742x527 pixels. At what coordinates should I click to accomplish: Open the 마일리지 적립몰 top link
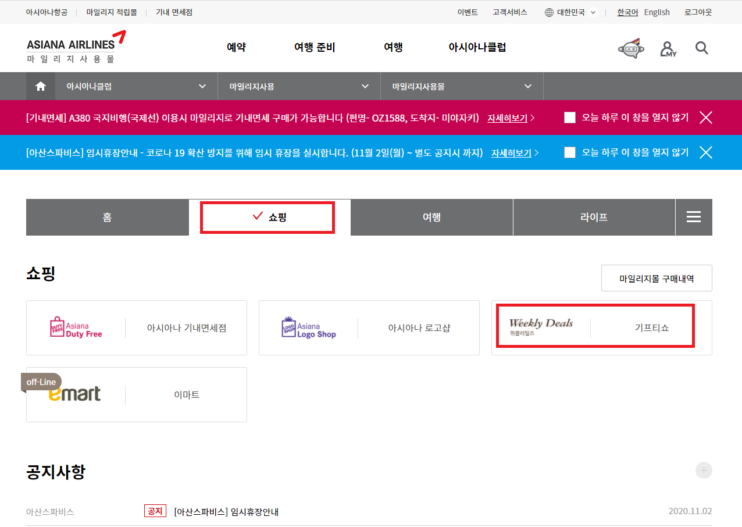click(x=112, y=12)
